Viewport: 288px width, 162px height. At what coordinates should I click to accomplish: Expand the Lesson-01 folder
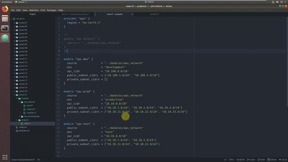tap(14, 23)
